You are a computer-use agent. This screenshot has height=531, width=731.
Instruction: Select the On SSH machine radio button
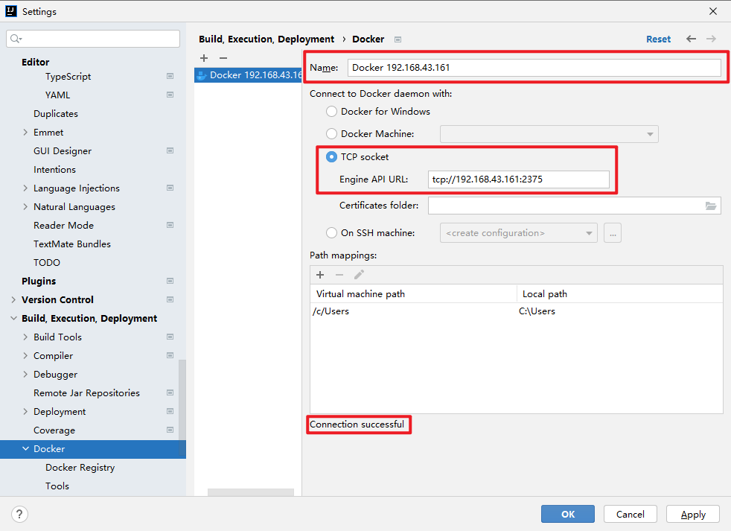click(x=331, y=233)
